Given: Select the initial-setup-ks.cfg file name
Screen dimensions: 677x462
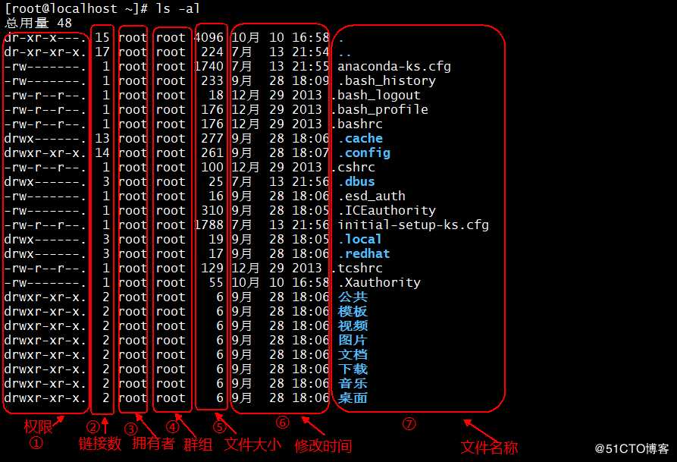Looking at the screenshot, I should 412,225.
